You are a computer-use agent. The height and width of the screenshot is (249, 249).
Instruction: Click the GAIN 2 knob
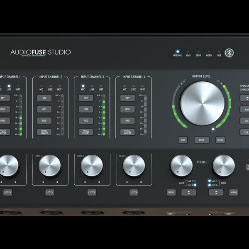50,166
